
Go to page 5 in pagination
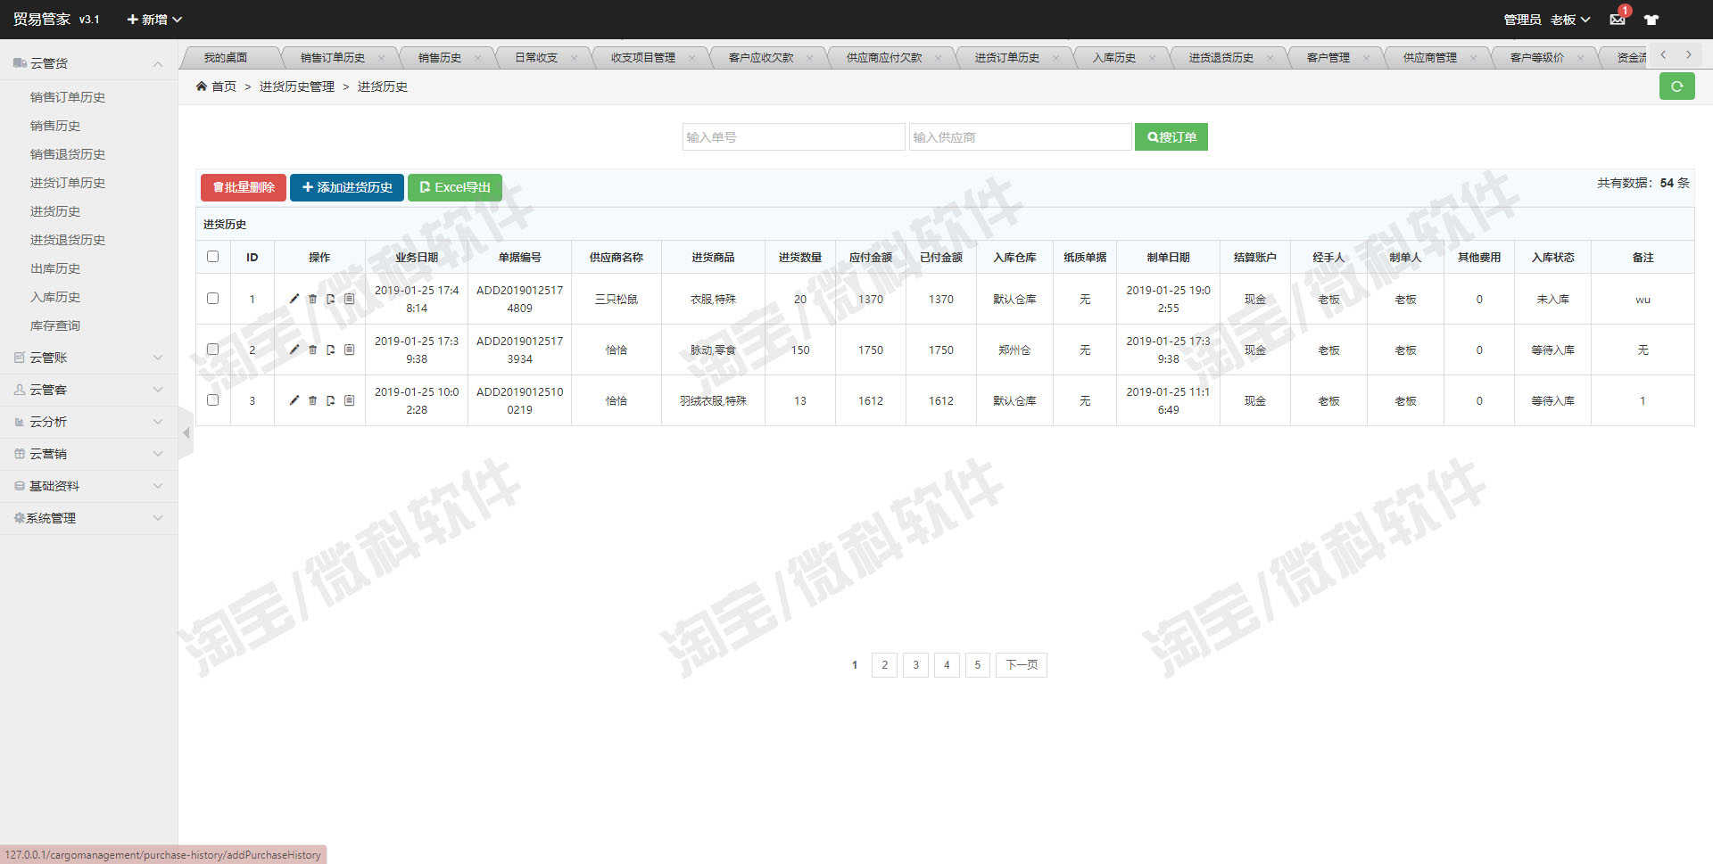click(x=978, y=665)
